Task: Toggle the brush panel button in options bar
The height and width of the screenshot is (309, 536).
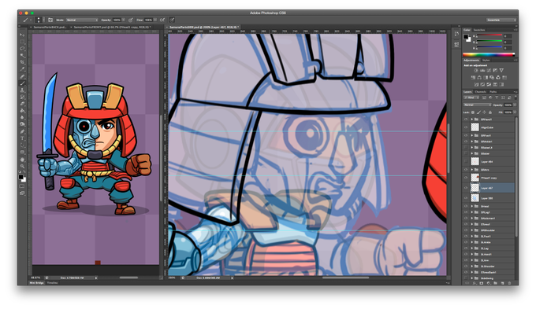Action: click(x=50, y=20)
